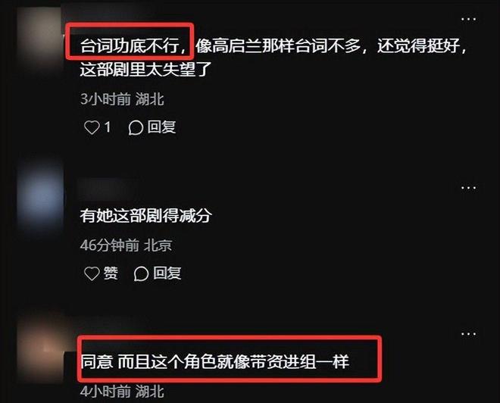The height and width of the screenshot is (403, 500).
Task: Click the 4小时前 湖北 timestamp
Action: click(x=122, y=392)
